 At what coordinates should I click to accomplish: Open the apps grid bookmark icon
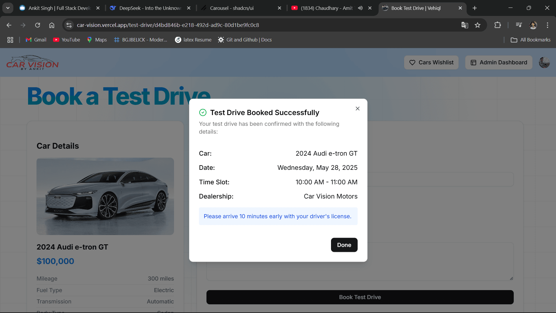(10, 40)
